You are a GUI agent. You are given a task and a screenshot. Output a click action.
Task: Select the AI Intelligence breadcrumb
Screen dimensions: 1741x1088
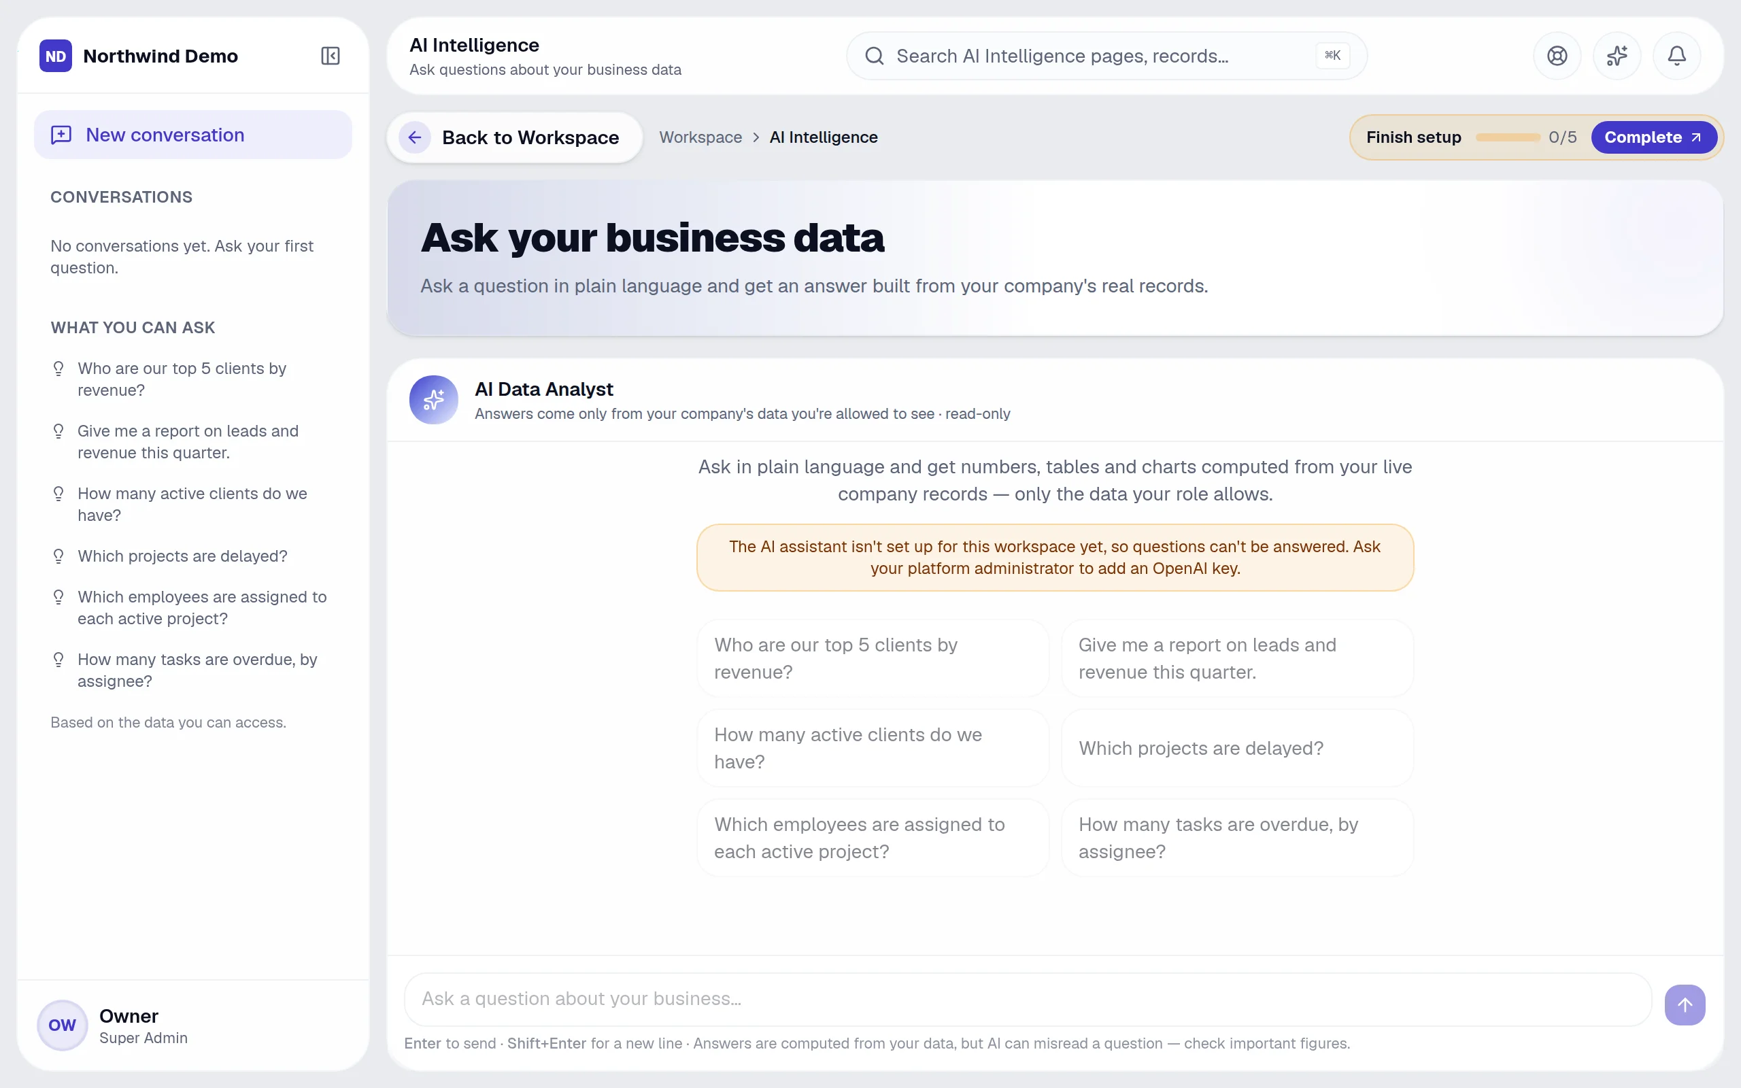823,137
